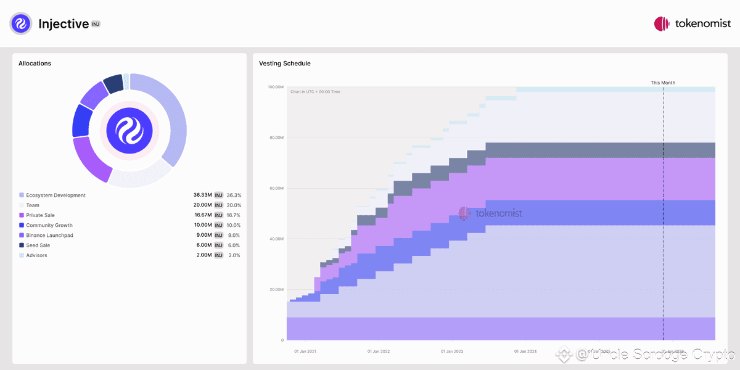The width and height of the screenshot is (740, 370).
Task: Click the 01 Jan 2022 axis label
Action: click(x=379, y=351)
